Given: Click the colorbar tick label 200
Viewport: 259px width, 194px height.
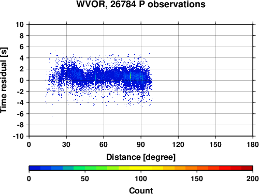Looking at the screenshot, I should pyautogui.click(x=253, y=178).
